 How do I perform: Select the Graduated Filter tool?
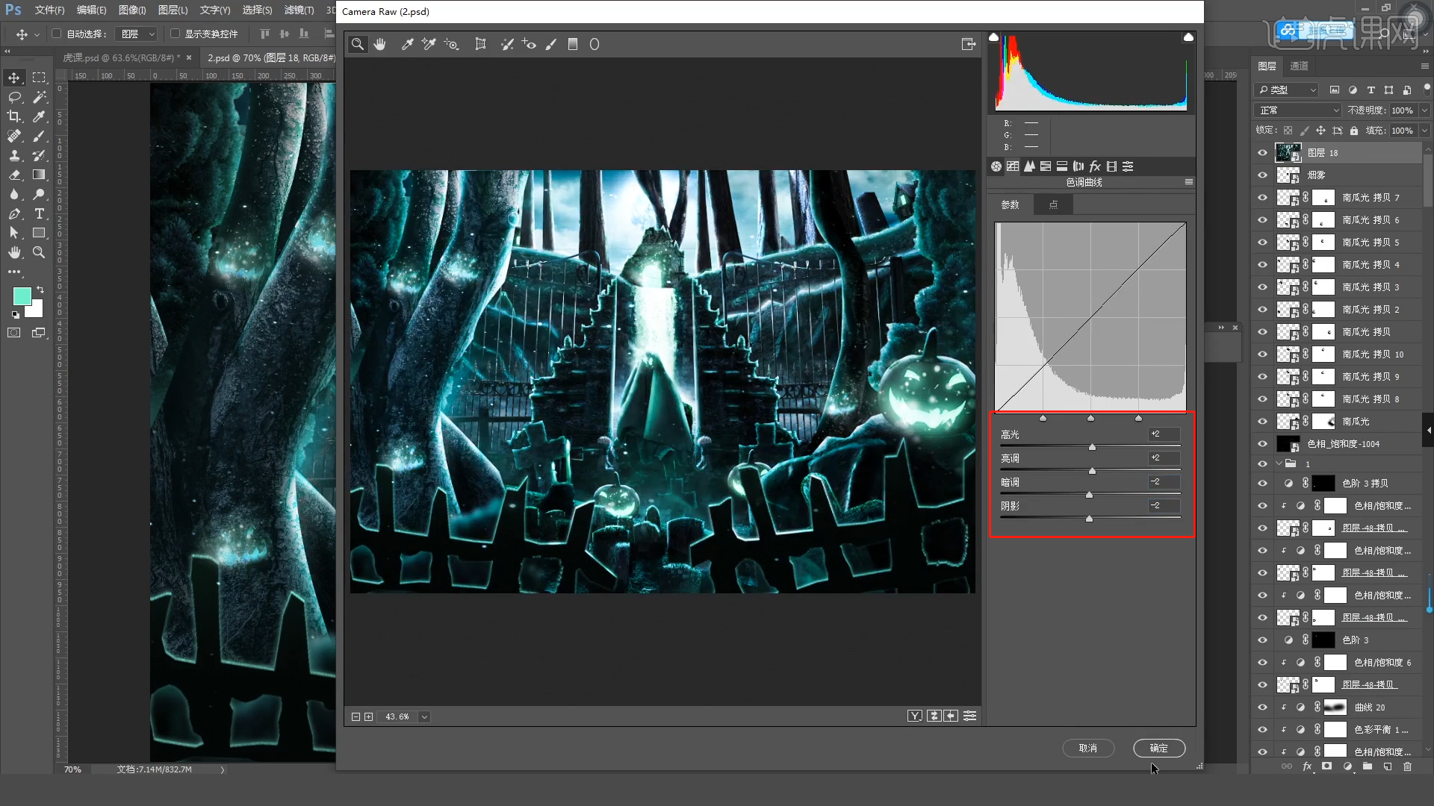click(x=573, y=45)
